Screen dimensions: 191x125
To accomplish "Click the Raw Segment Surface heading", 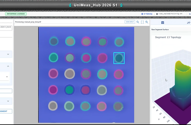I will (x=160, y=30).
